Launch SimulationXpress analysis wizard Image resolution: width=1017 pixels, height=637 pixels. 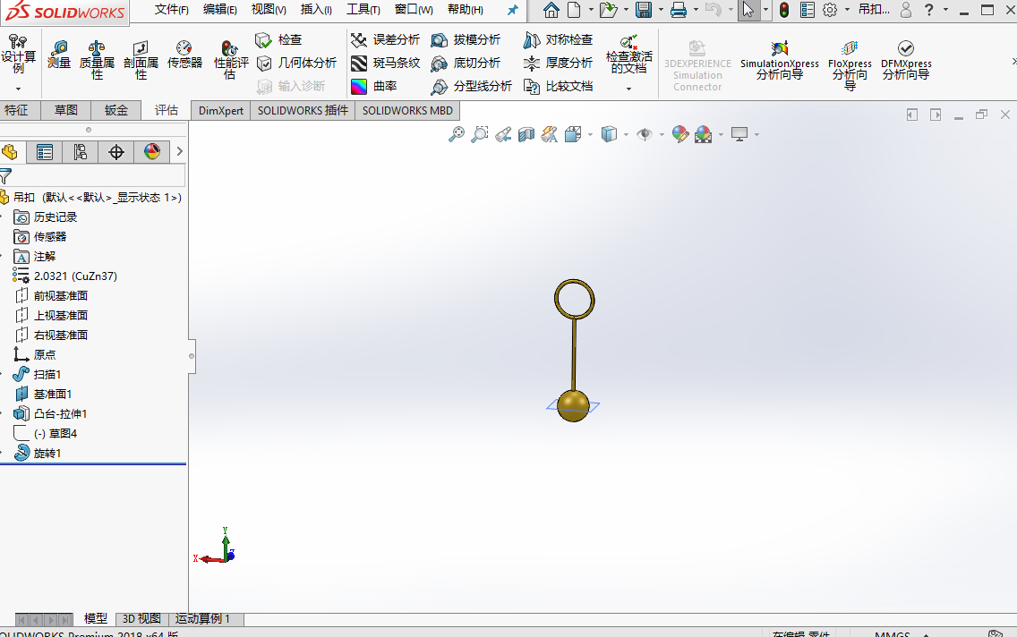[x=780, y=60]
